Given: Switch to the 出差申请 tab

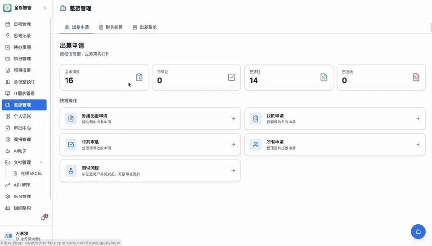Looking at the screenshot, I should [x=76, y=27].
